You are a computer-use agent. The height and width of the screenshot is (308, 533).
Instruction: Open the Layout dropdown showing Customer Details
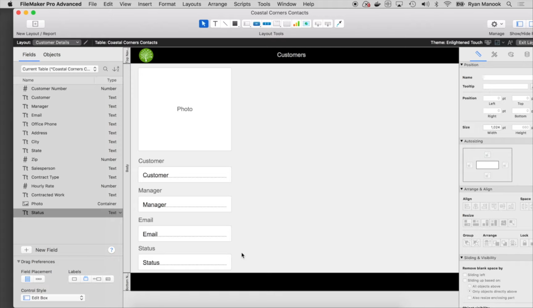(x=56, y=42)
